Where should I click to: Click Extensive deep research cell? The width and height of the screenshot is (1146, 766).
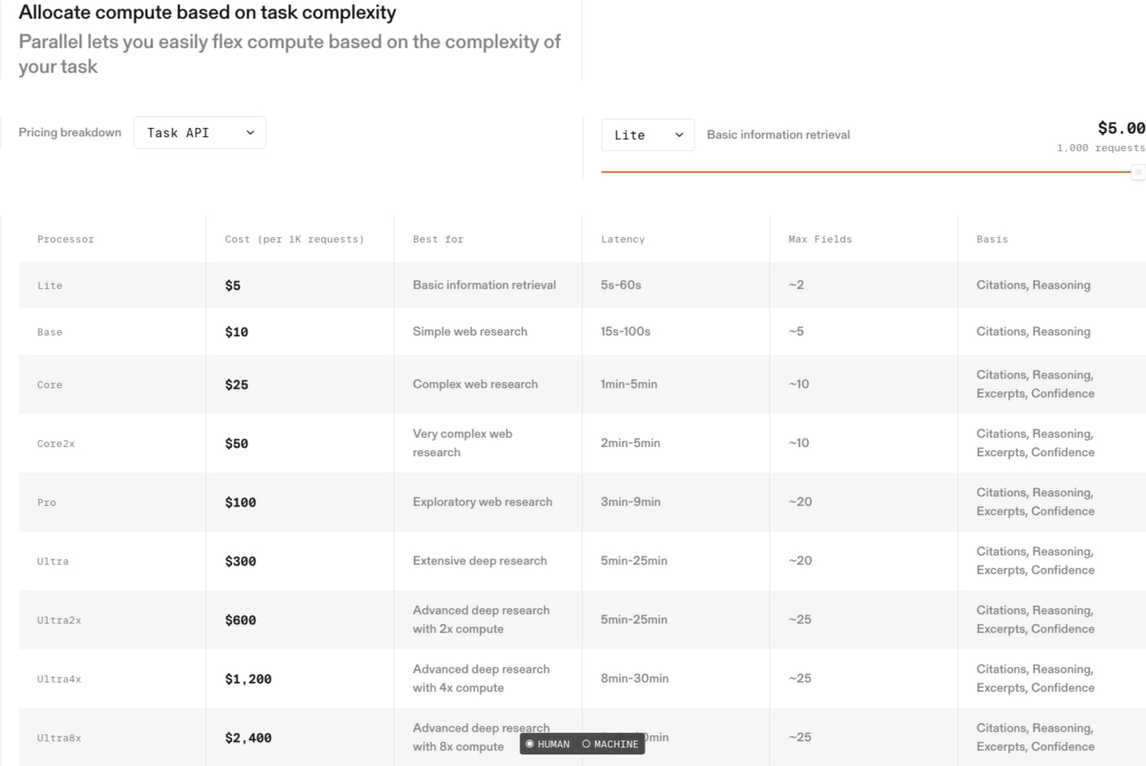[x=479, y=561]
